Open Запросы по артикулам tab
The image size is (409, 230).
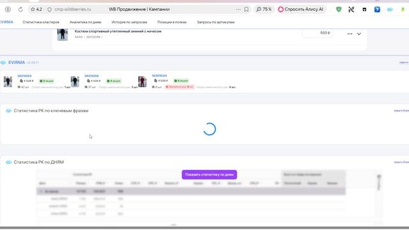coord(216,22)
